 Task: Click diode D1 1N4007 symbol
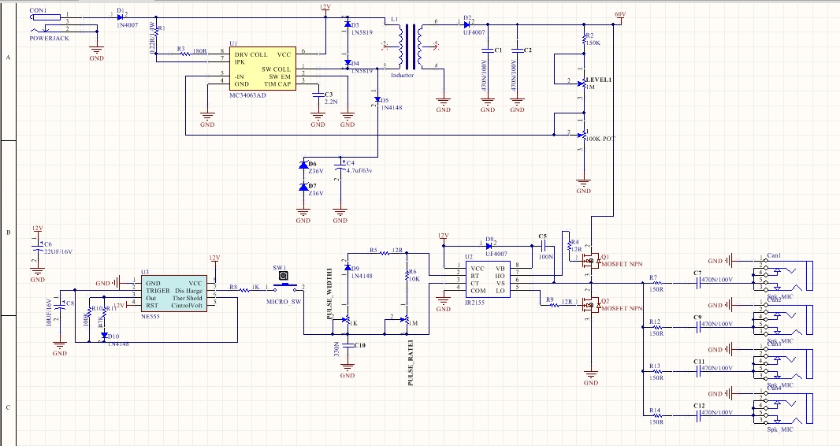point(121,16)
